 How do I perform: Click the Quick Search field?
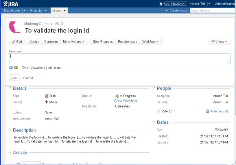212,10
